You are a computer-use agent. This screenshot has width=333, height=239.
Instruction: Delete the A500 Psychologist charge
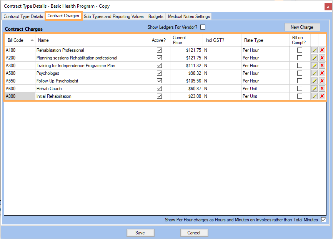click(322, 73)
